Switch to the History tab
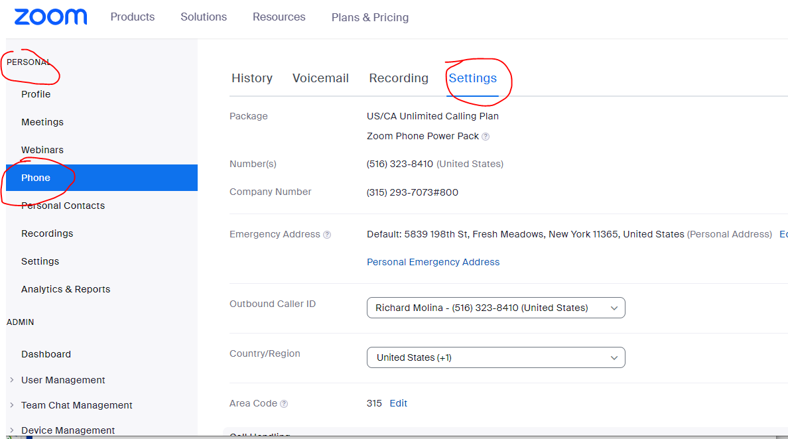Viewport: 788px width, 439px height. point(252,78)
